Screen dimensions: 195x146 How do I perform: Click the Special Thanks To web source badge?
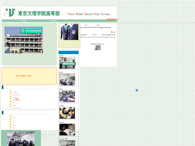98,48
